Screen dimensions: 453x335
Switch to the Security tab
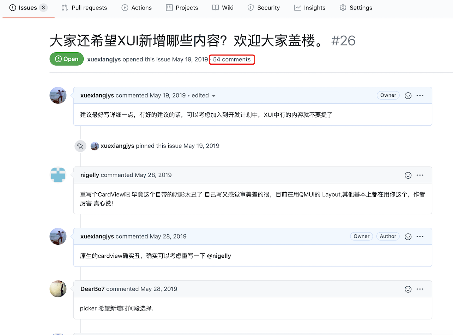pos(264,8)
